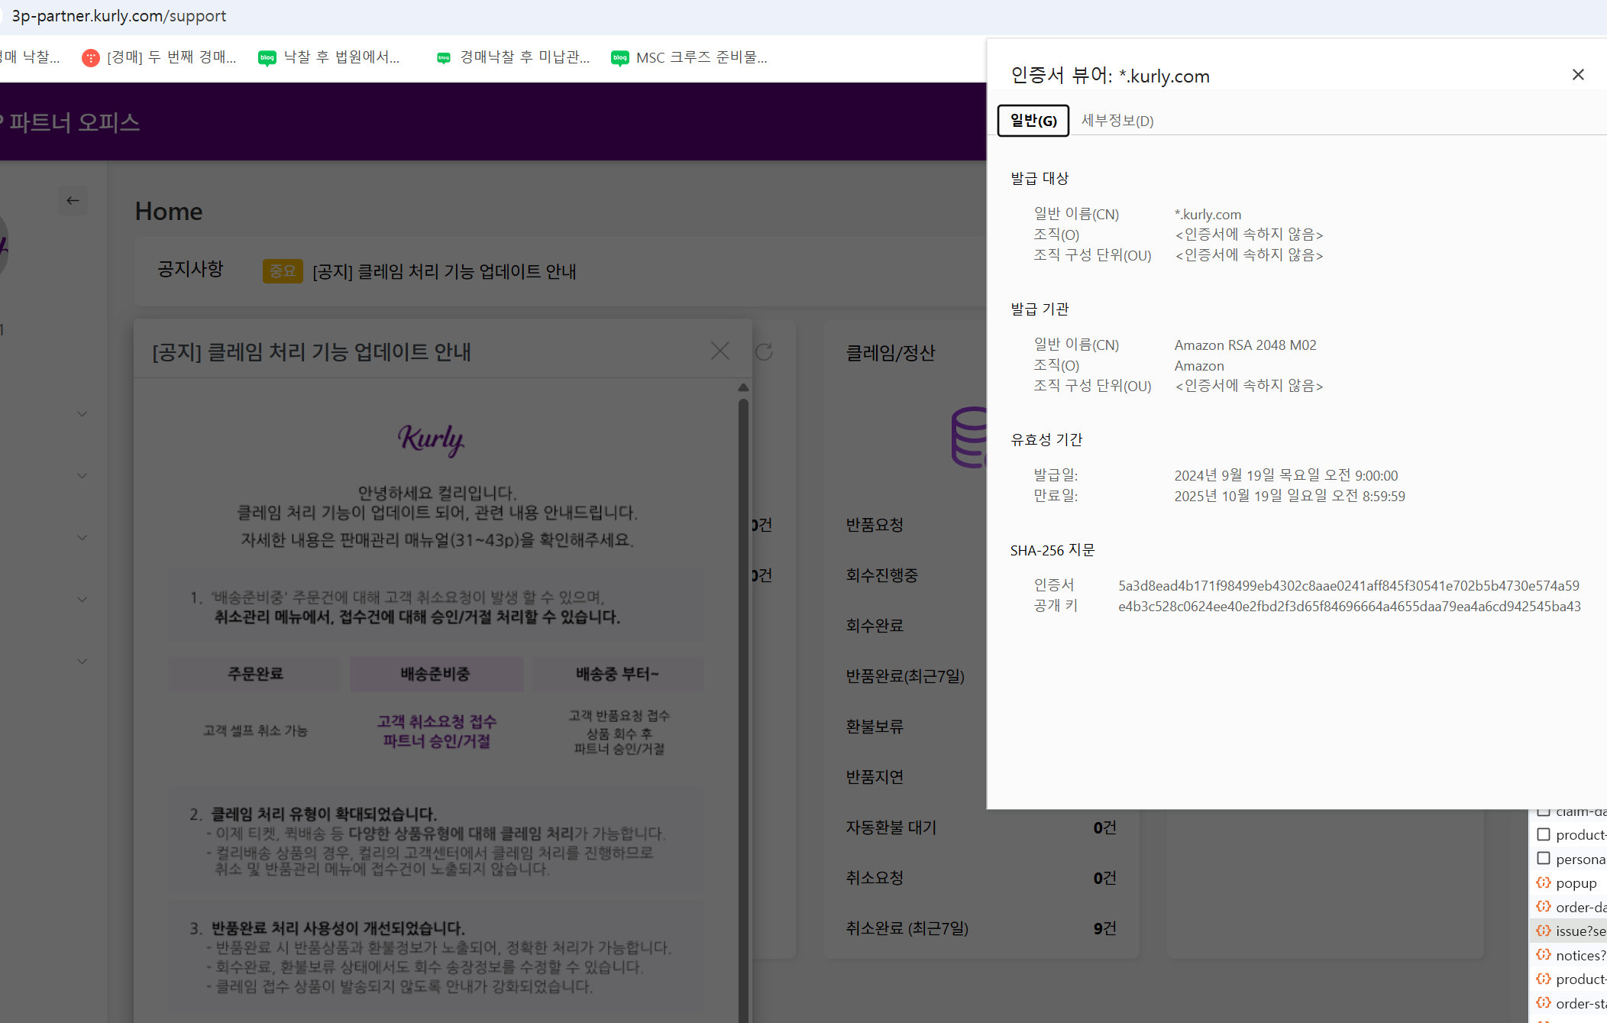
Task: Expand the third sidebar menu chevron
Action: click(x=82, y=538)
